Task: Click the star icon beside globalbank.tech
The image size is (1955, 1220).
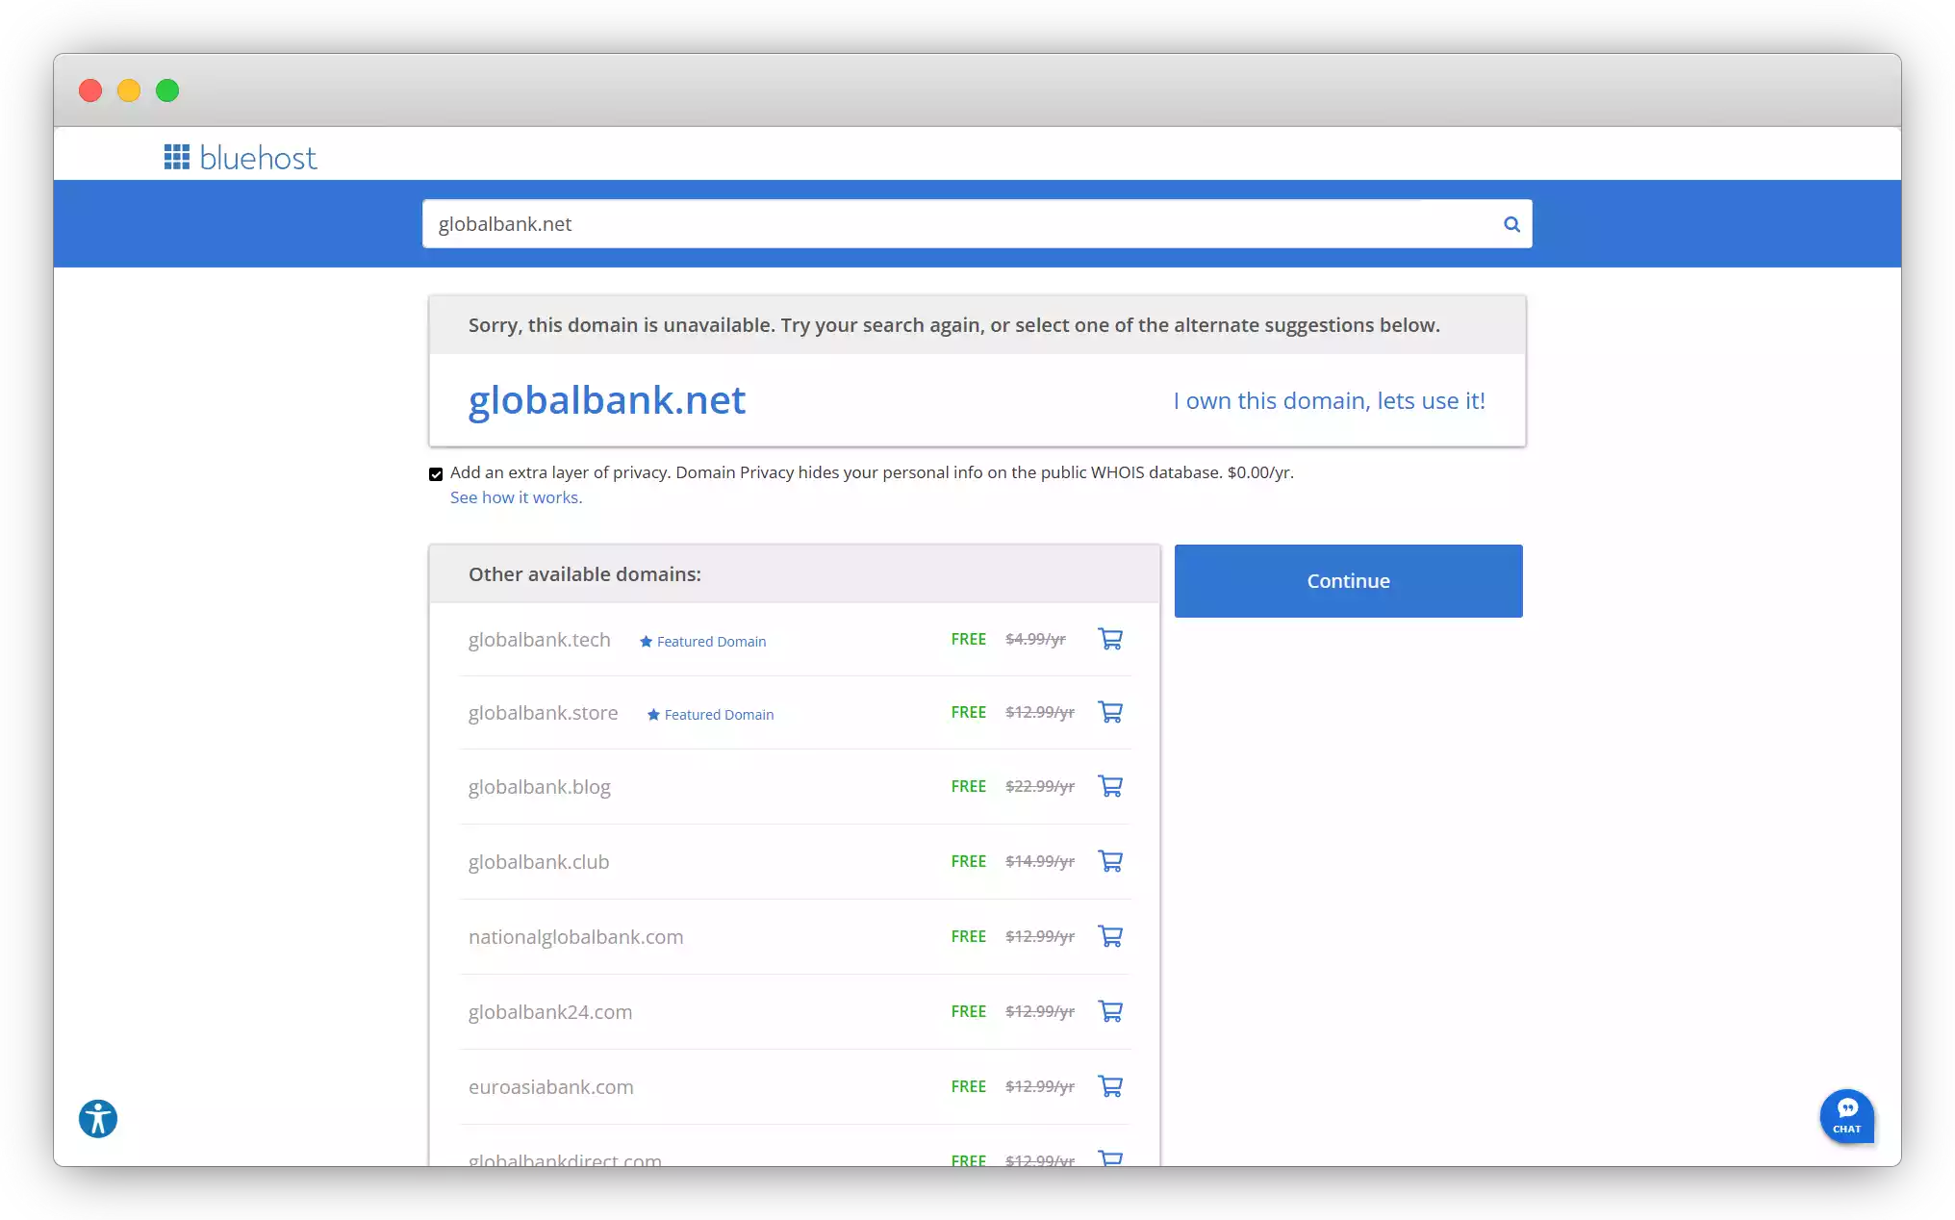Action: coord(646,641)
